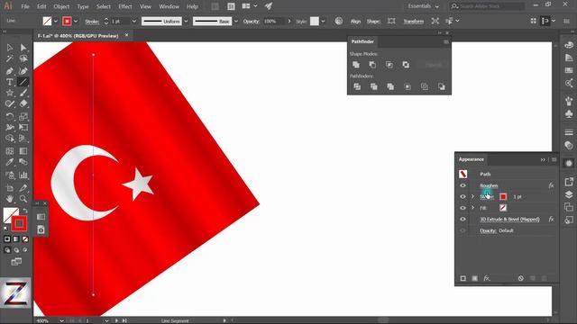
Task: Open the Edit menu
Action: pyautogui.click(x=41, y=6)
